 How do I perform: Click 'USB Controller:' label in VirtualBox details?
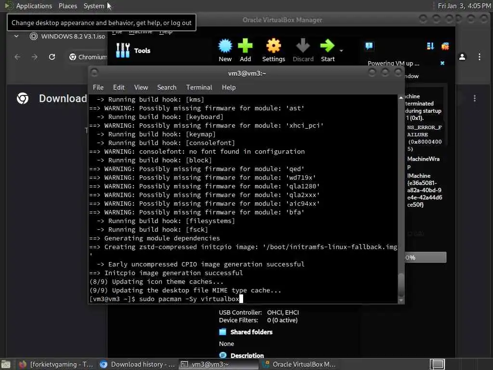pyautogui.click(x=240, y=312)
